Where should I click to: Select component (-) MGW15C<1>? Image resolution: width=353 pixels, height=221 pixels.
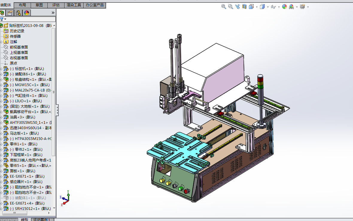pos(30,85)
